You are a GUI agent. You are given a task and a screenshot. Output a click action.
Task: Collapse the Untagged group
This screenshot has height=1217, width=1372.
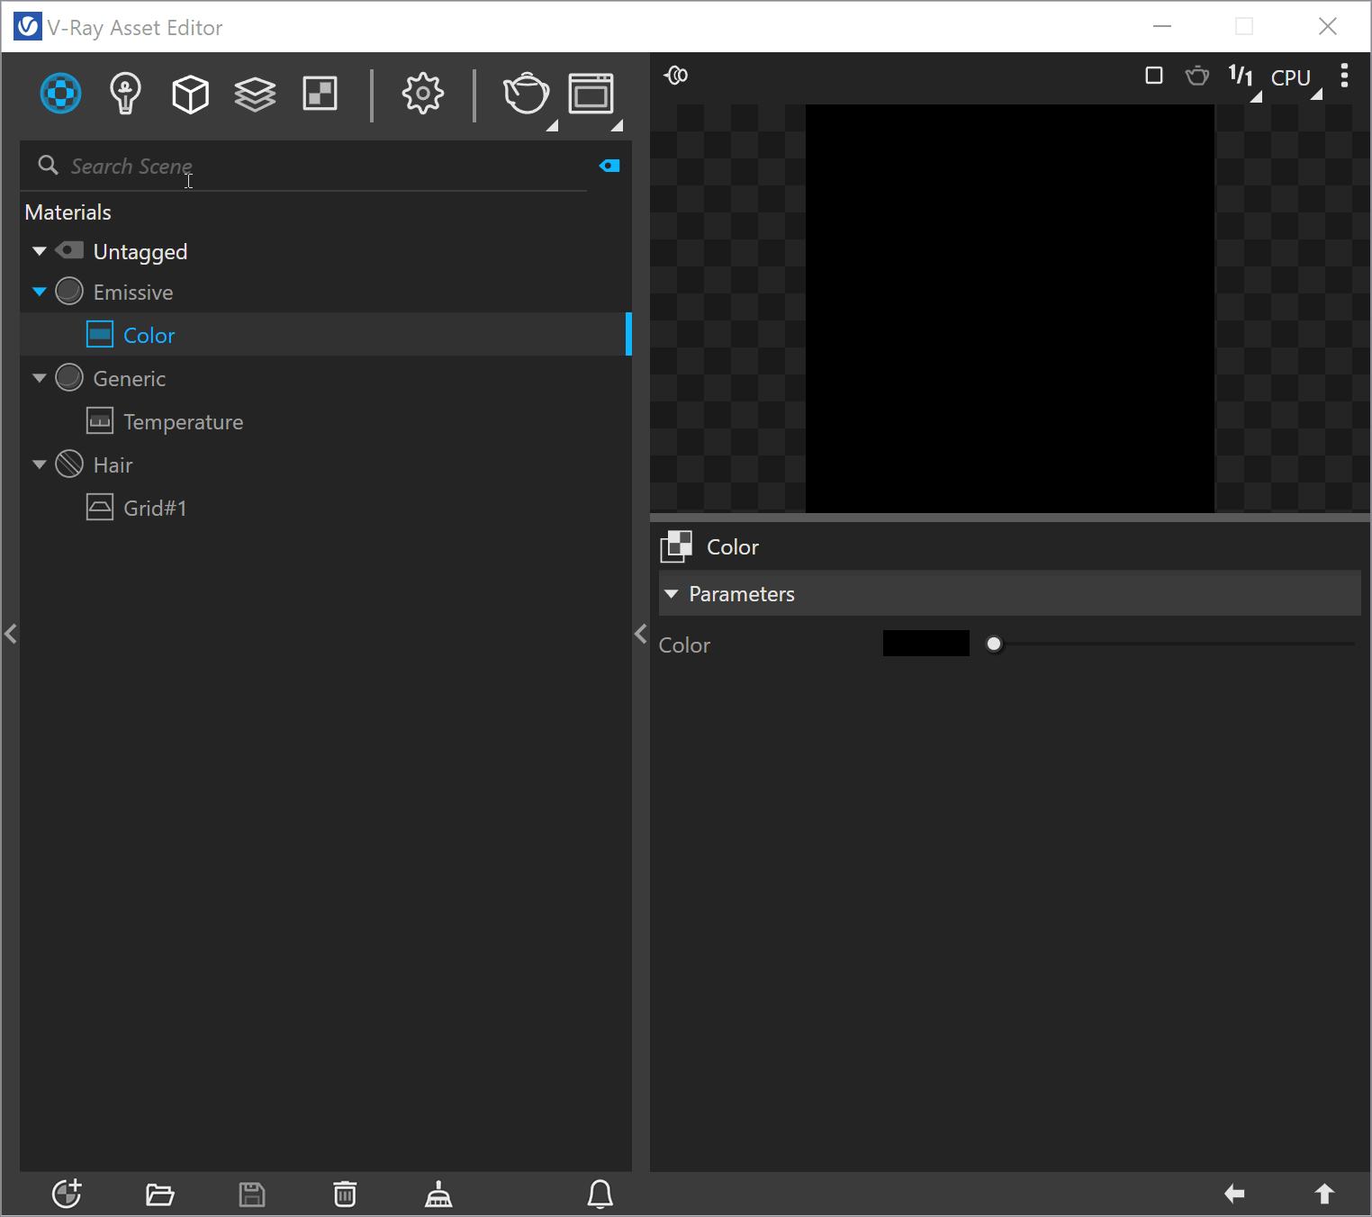(x=40, y=251)
